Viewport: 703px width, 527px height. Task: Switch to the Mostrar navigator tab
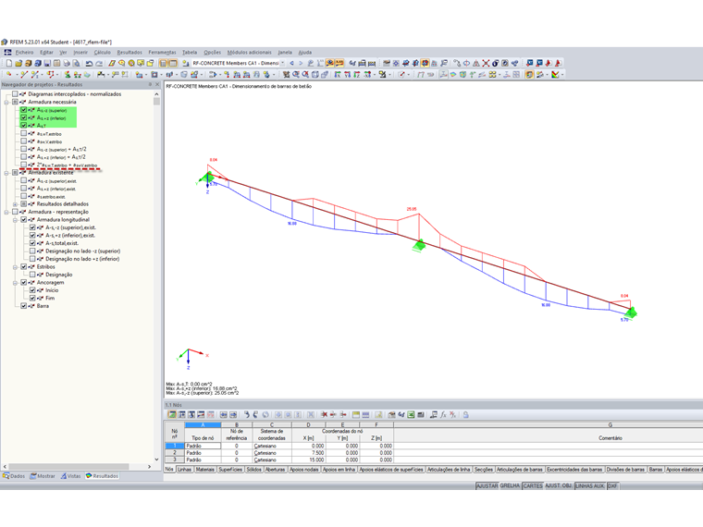pyautogui.click(x=43, y=476)
